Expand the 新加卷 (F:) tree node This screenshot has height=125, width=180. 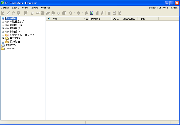[x=3, y=32]
